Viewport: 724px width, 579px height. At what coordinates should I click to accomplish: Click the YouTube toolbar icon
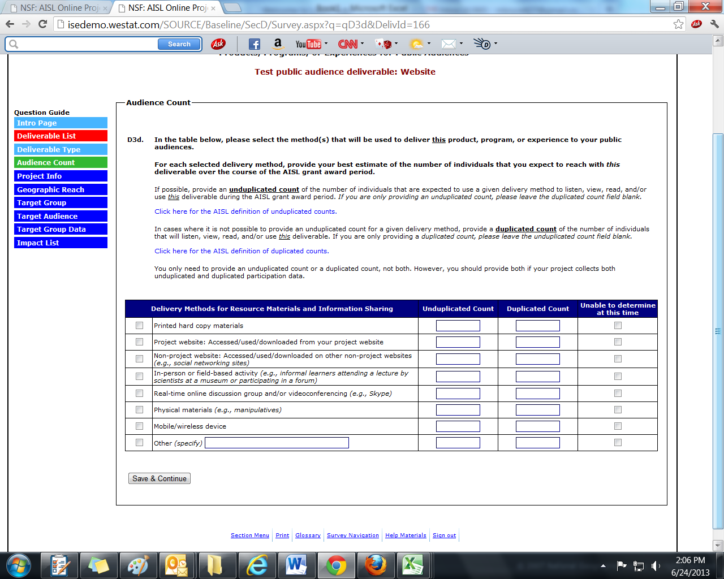308,44
